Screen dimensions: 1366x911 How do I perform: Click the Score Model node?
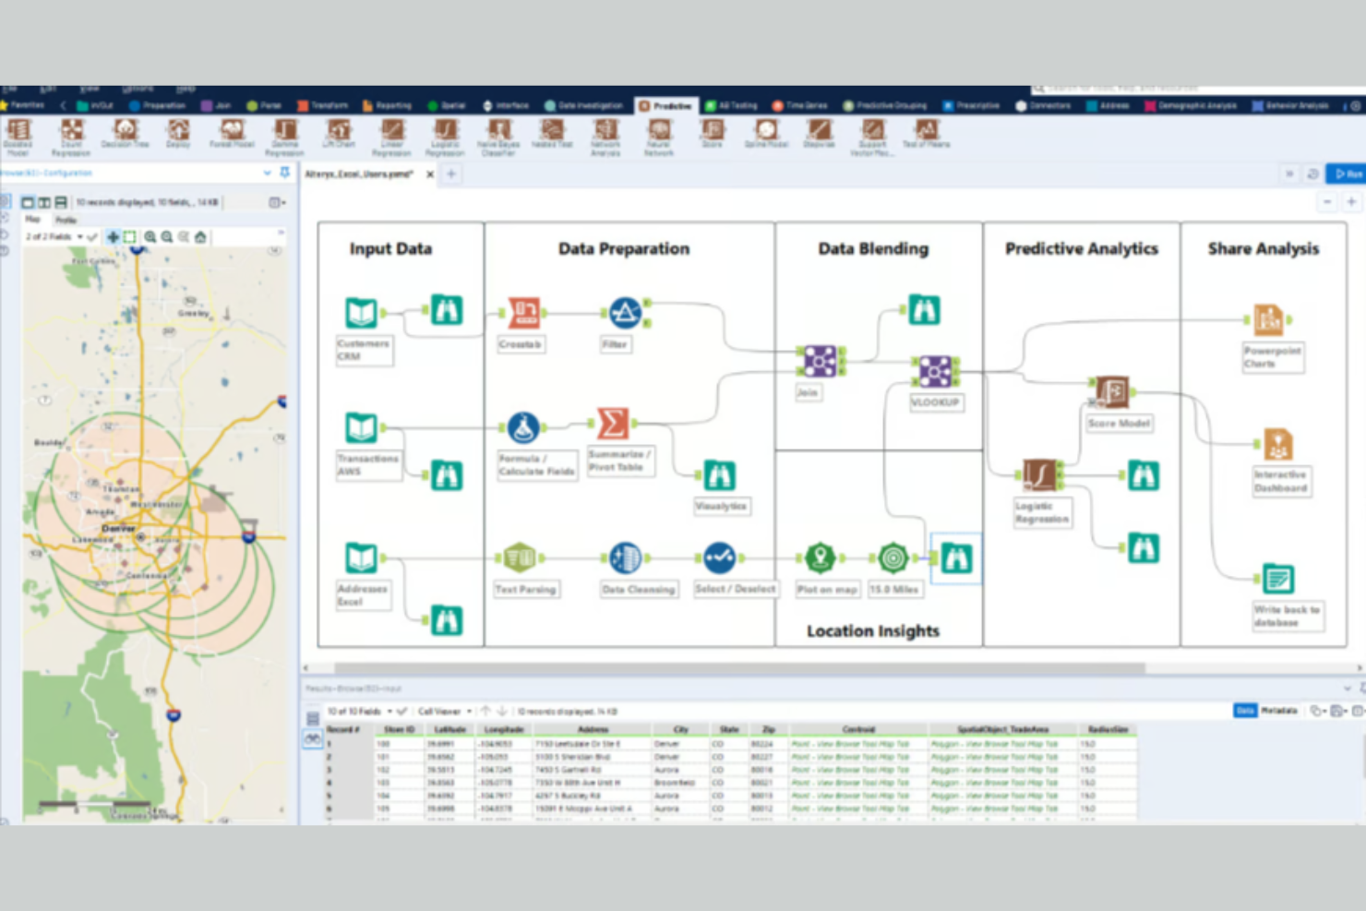pyautogui.click(x=1112, y=392)
